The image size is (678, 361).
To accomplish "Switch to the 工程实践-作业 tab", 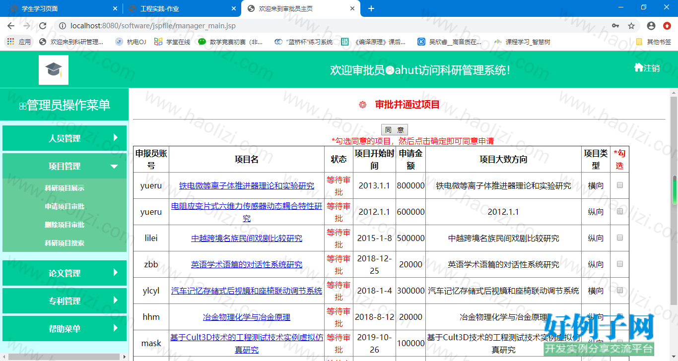I will [181, 8].
